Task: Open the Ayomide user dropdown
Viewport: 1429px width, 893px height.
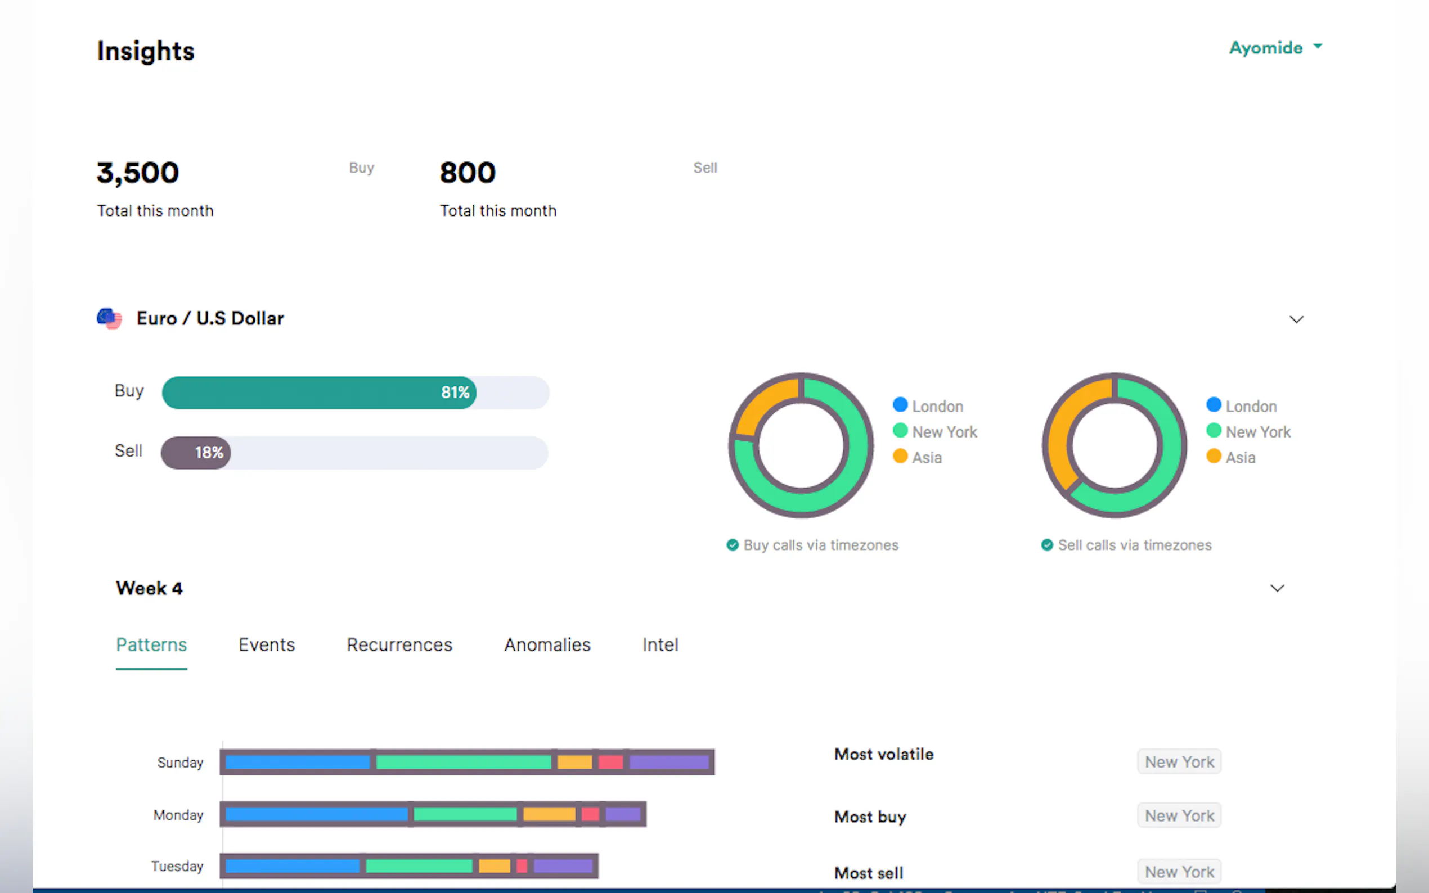Action: 1275,47
